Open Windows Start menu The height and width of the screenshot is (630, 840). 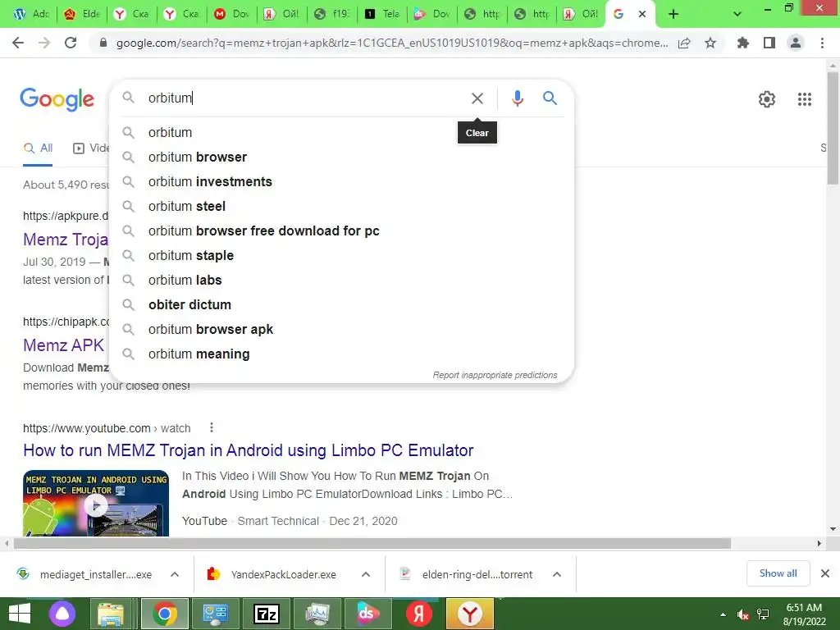click(20, 614)
